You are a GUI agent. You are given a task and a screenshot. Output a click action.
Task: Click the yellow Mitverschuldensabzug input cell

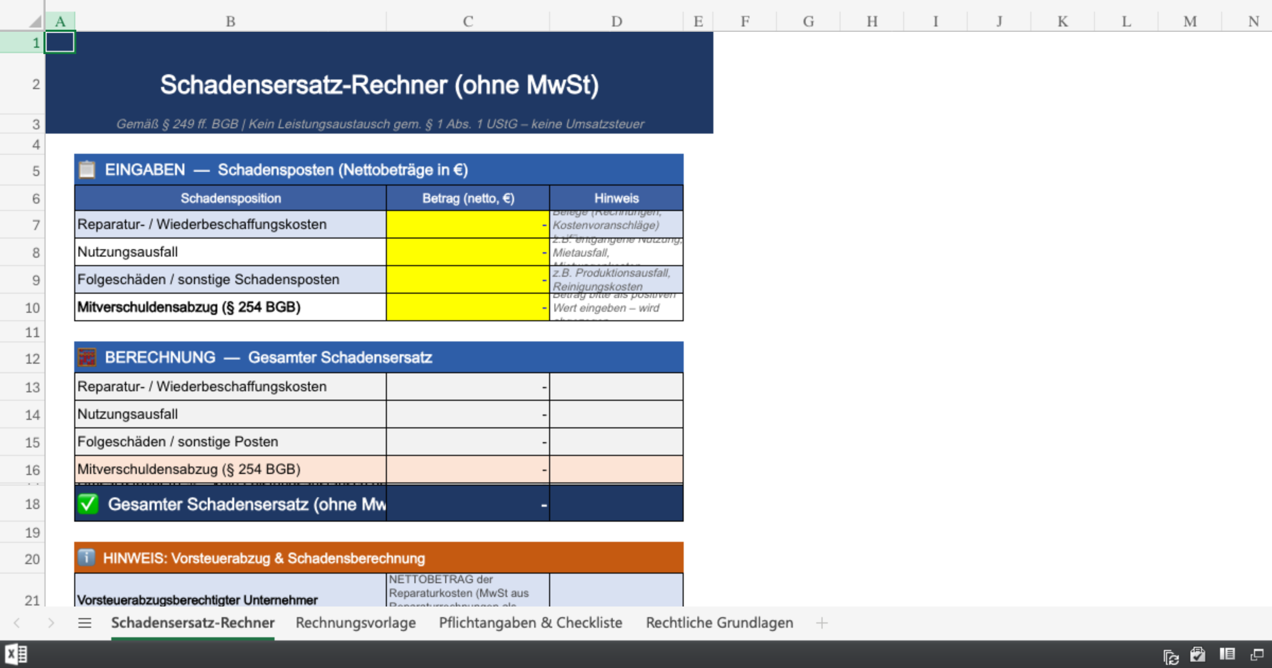point(466,307)
